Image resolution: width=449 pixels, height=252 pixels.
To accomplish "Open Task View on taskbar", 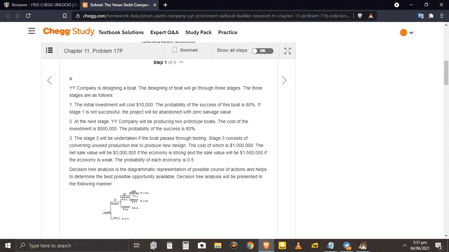I will click(x=137, y=245).
